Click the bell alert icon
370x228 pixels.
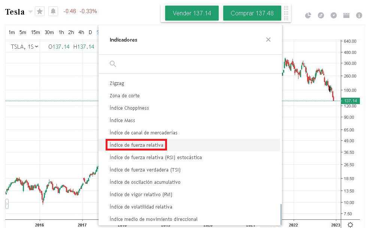[x=53, y=12]
